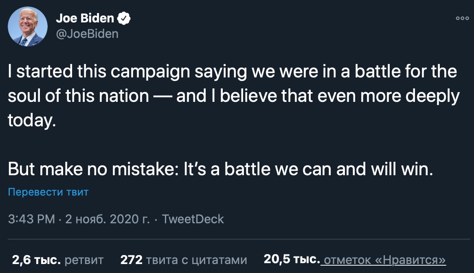
Task: Open the @JoeBiden handle link
Action: point(87,33)
